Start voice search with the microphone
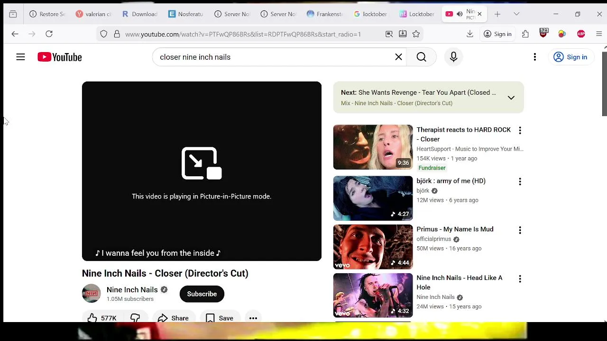Image resolution: width=607 pixels, height=341 pixels. click(453, 57)
